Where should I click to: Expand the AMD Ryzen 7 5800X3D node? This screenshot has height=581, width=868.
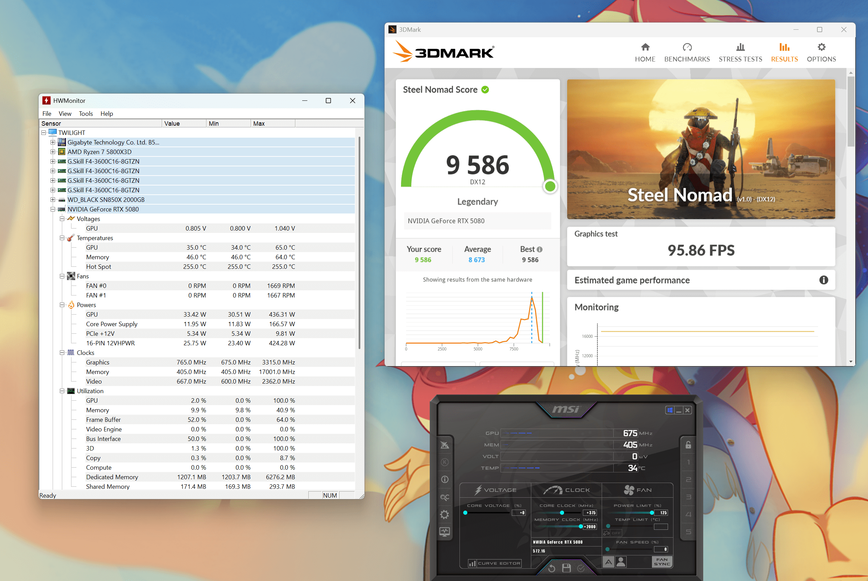coord(53,152)
